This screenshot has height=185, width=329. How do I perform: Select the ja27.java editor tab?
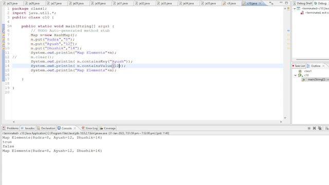click(x=54, y=4)
